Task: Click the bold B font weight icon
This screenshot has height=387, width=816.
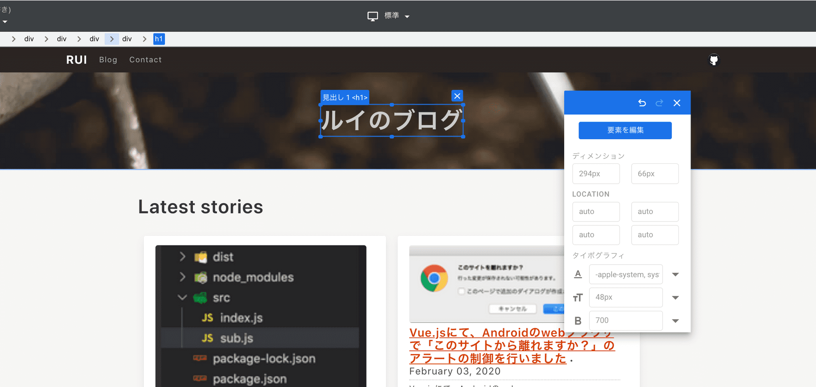Action: point(578,321)
